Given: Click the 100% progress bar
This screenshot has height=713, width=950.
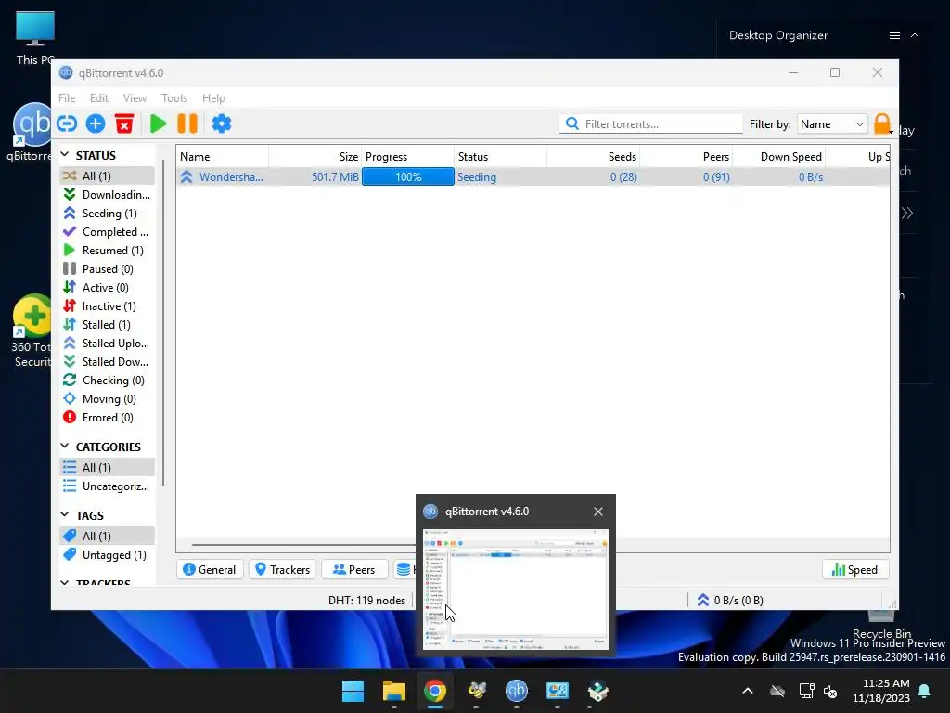Looking at the screenshot, I should 408,177.
